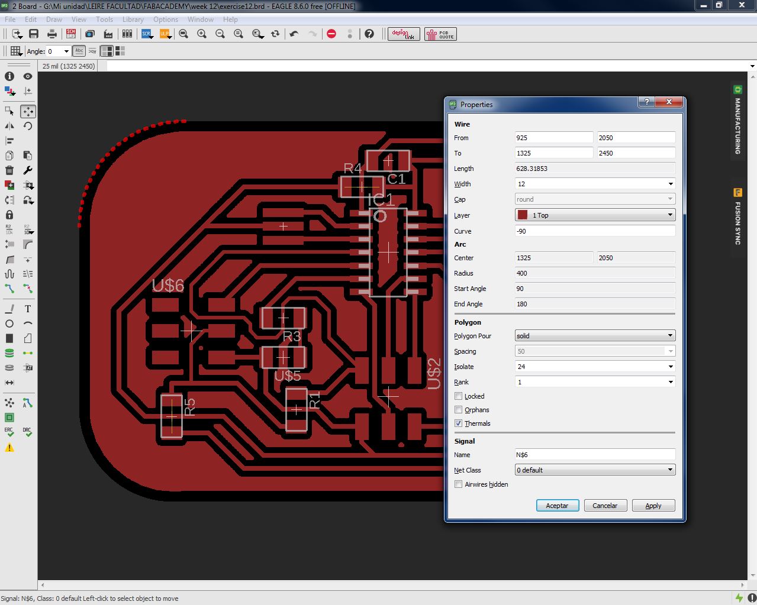Click the red Stop command icon

tap(331, 34)
